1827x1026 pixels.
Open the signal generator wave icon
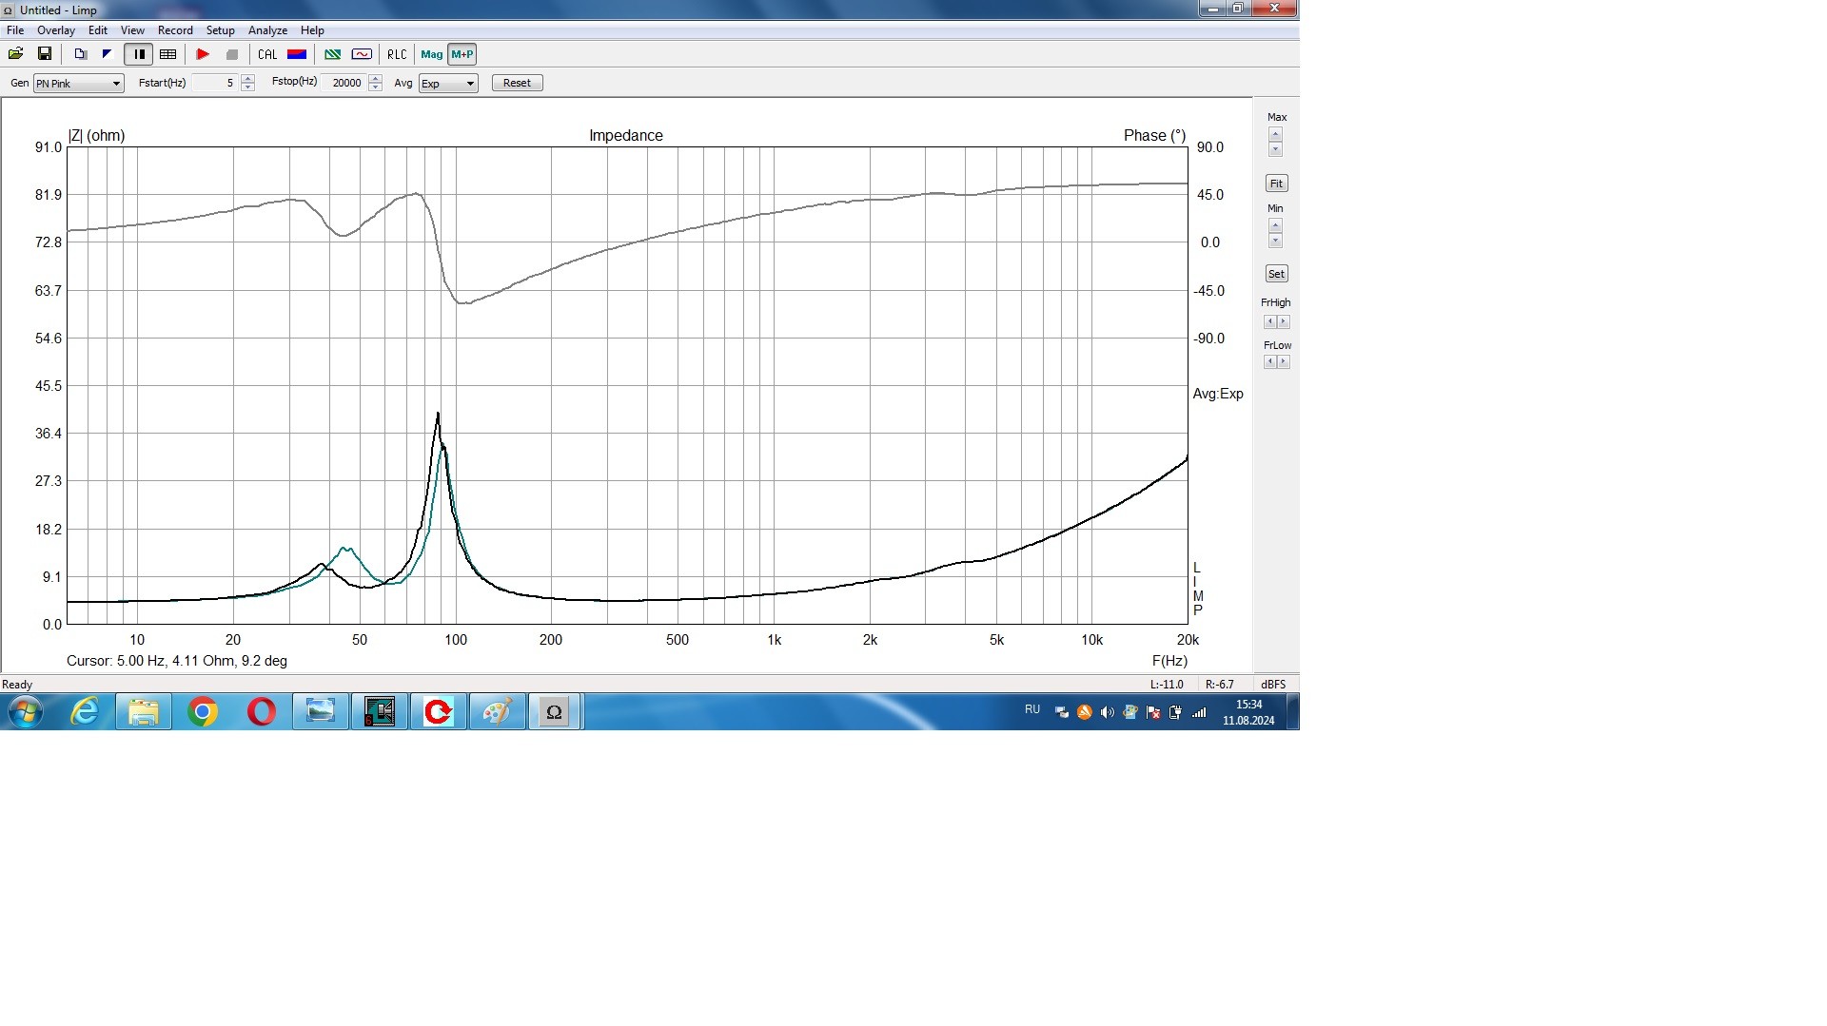[x=362, y=54]
